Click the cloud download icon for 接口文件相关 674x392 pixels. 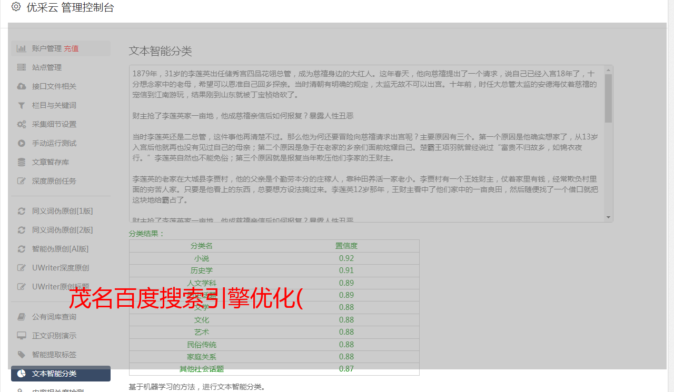(x=22, y=86)
